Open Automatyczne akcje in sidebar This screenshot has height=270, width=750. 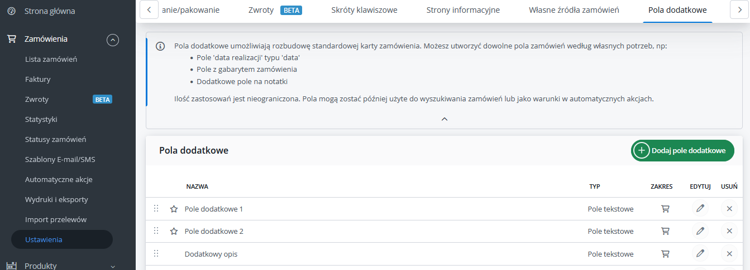[x=59, y=179]
